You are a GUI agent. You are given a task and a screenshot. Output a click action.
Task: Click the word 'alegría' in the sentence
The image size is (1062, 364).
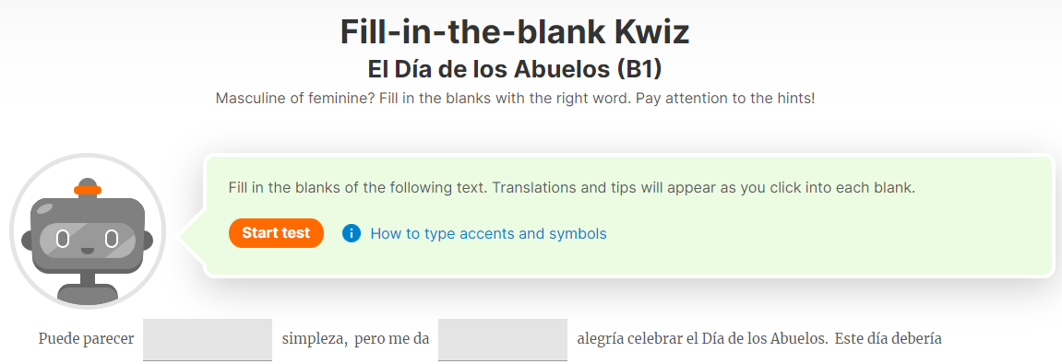pyautogui.click(x=601, y=339)
